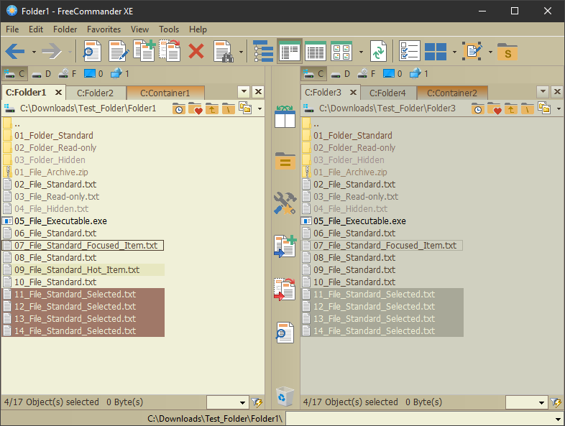Click the command line input field

[420, 419]
